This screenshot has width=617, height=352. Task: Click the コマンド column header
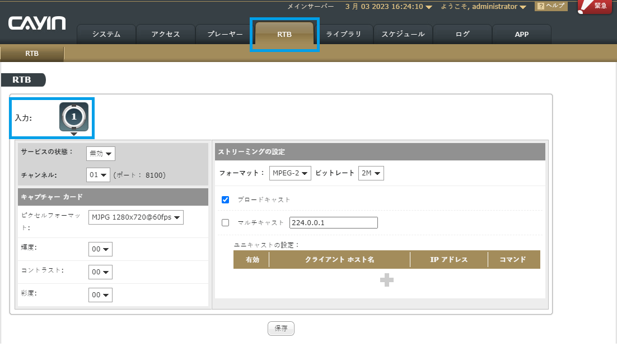pos(513,260)
